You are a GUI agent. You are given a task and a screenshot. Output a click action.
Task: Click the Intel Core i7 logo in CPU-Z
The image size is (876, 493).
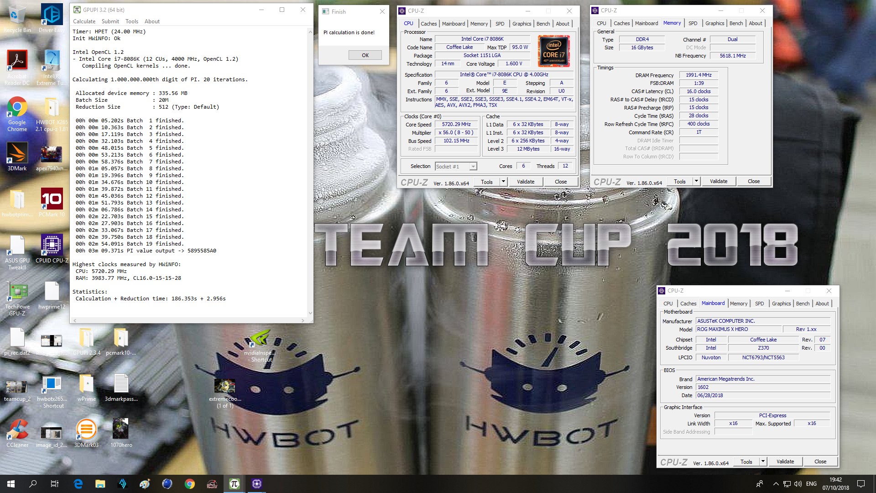point(553,52)
